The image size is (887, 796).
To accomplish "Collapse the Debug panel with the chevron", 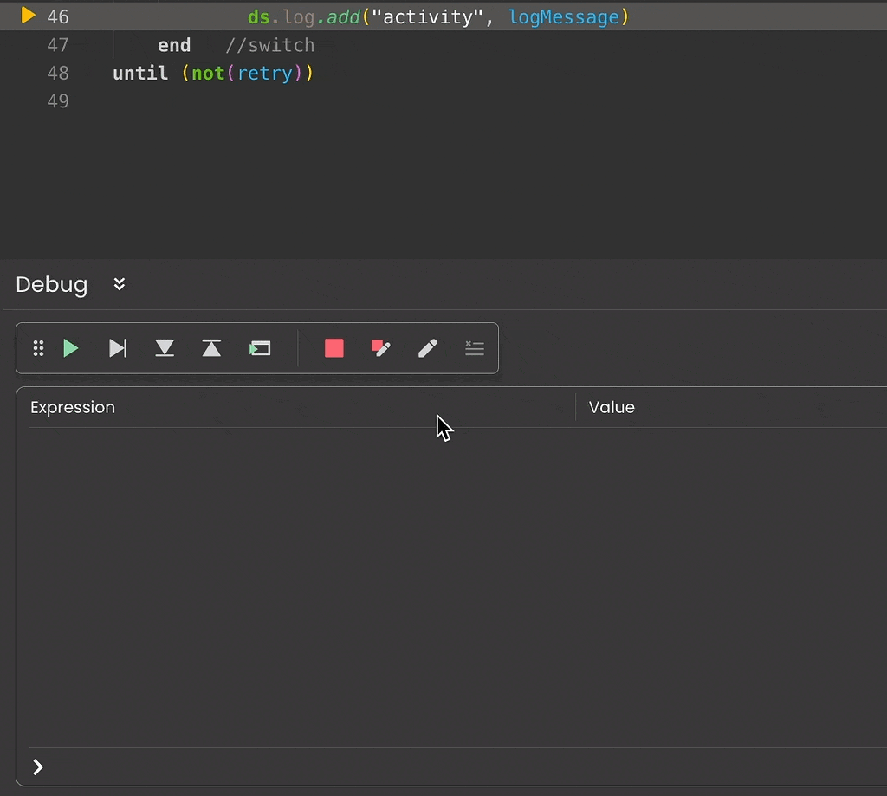I will (x=119, y=284).
